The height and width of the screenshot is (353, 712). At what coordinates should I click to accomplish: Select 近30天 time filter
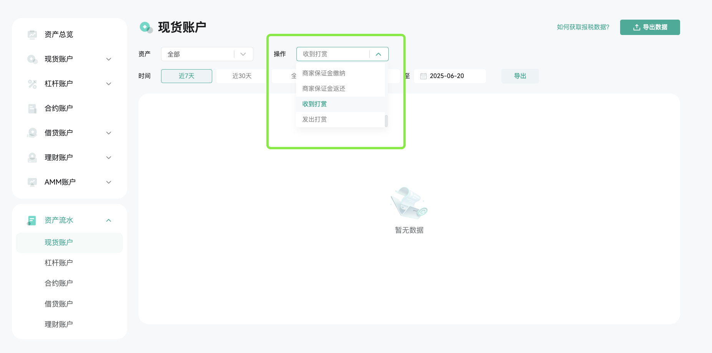(242, 76)
